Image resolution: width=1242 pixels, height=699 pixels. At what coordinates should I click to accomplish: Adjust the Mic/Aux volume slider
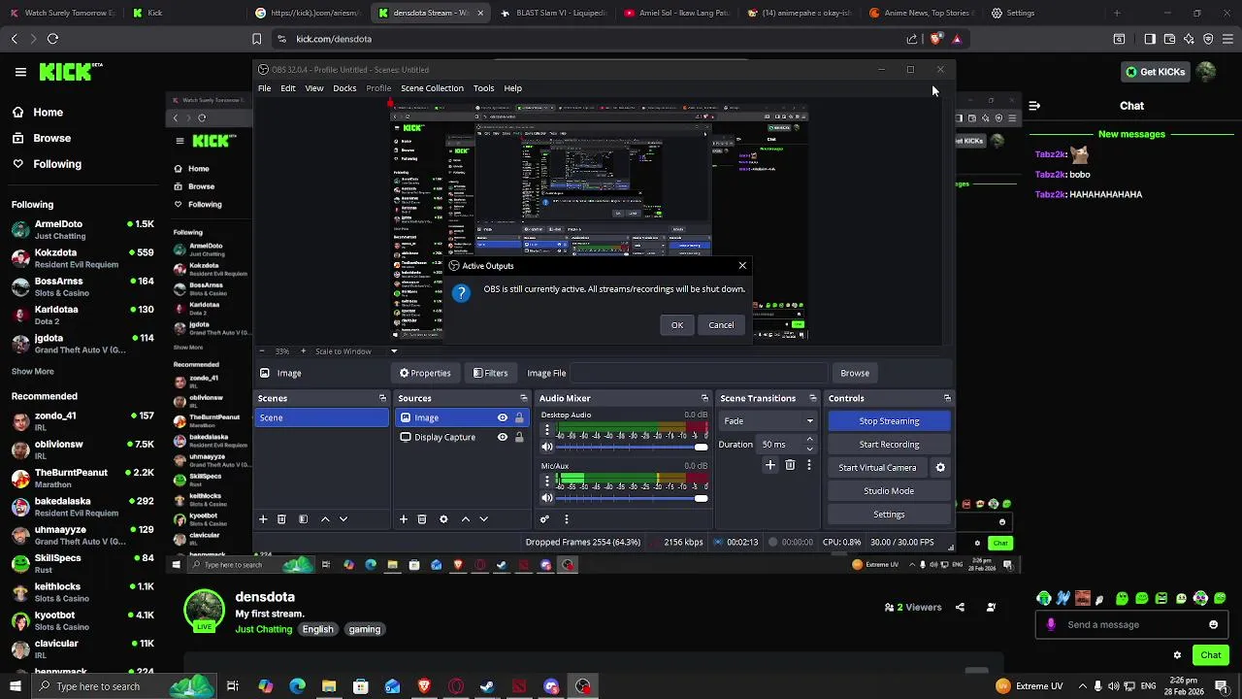click(x=633, y=498)
